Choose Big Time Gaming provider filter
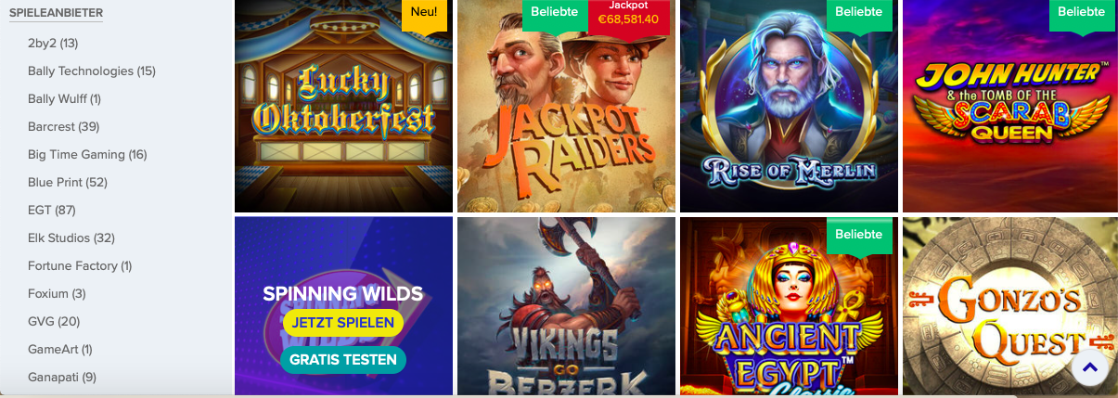This screenshot has width=1118, height=398. coord(87,154)
